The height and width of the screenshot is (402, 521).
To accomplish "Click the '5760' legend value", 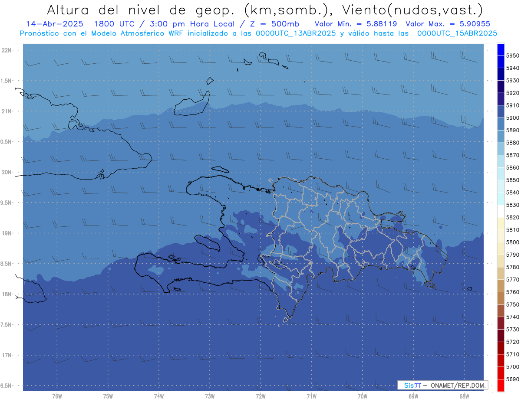I will 513,292.
